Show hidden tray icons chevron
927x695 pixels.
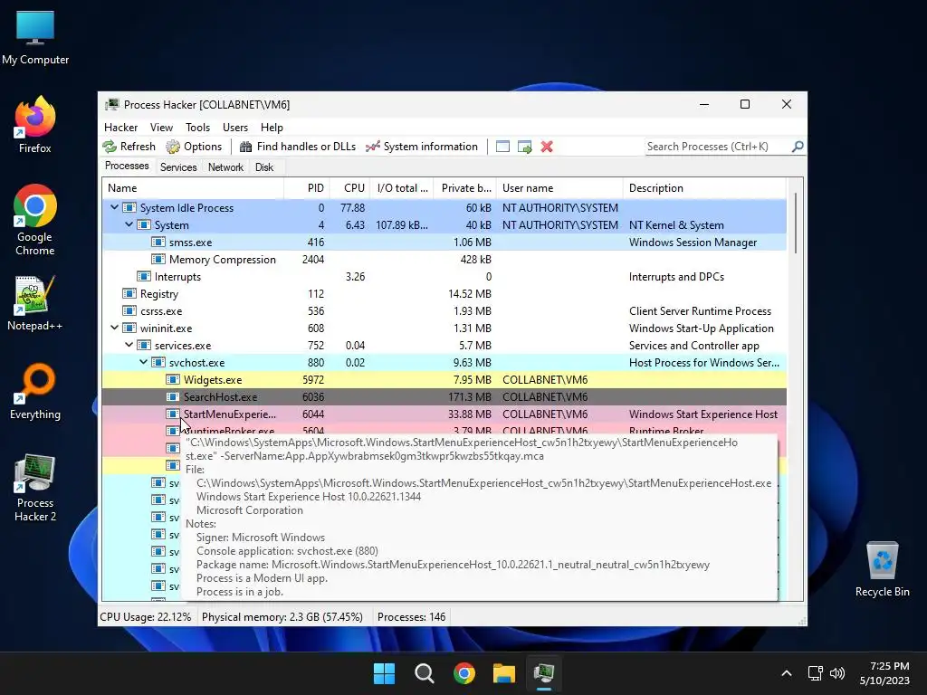click(787, 673)
